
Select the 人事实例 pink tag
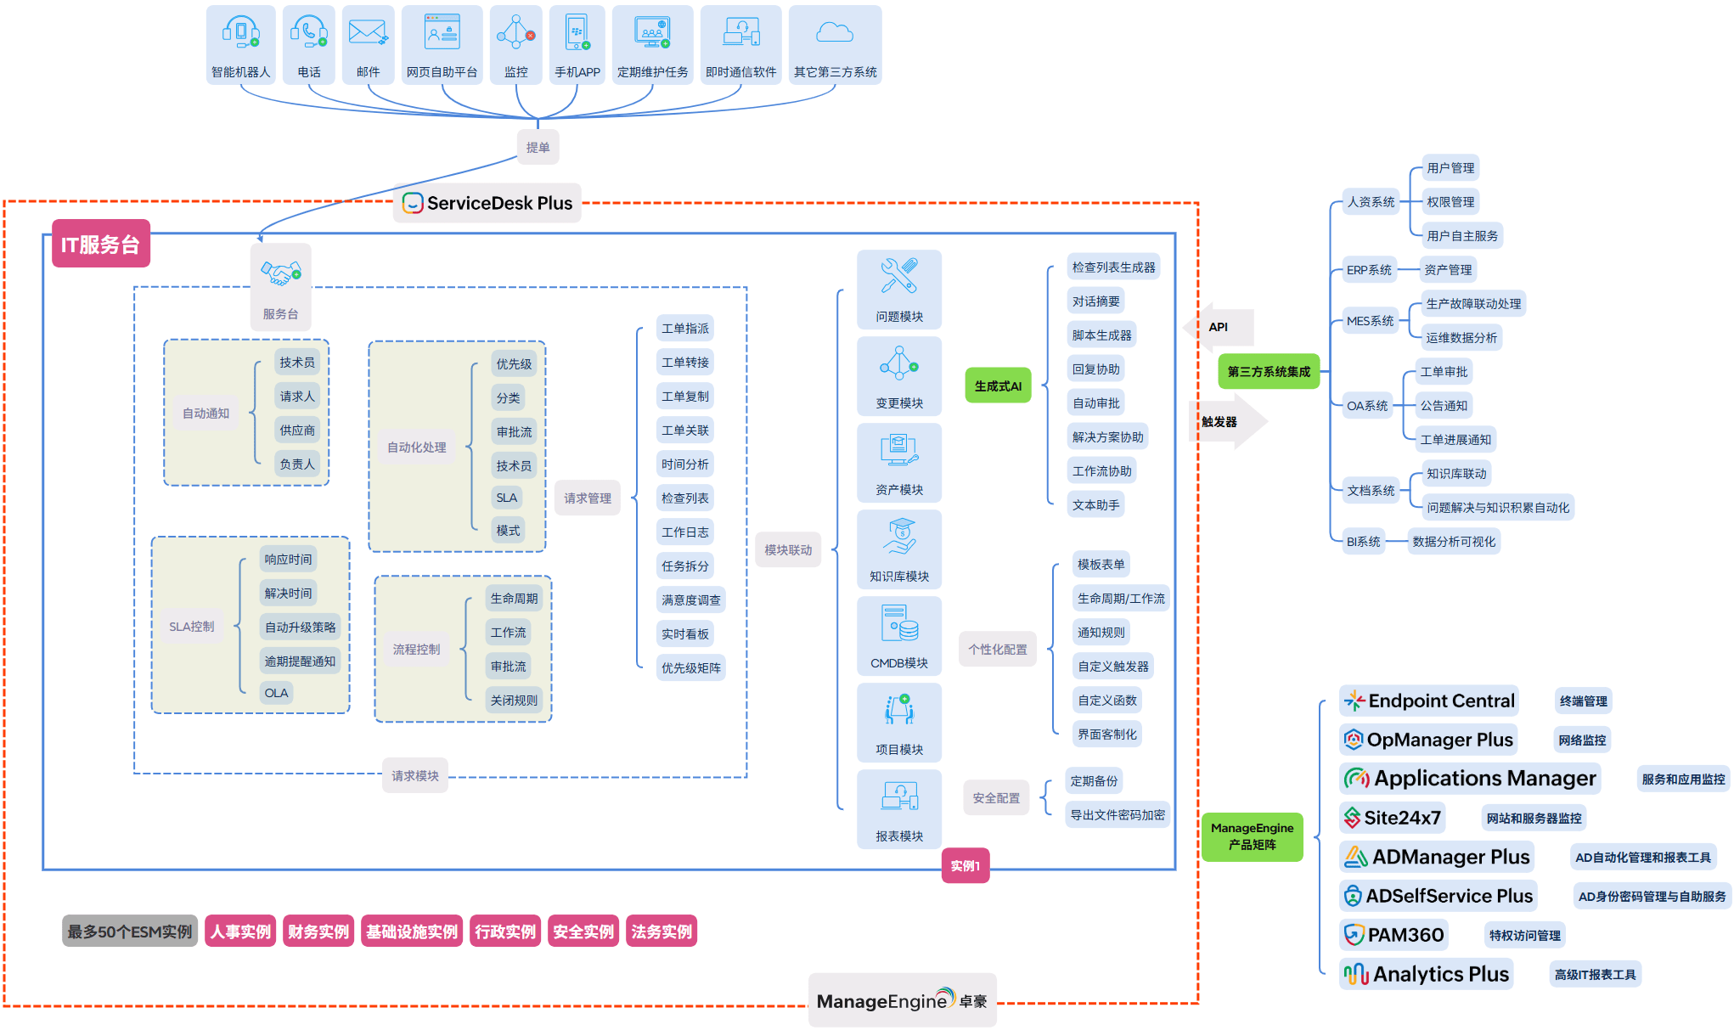[240, 932]
